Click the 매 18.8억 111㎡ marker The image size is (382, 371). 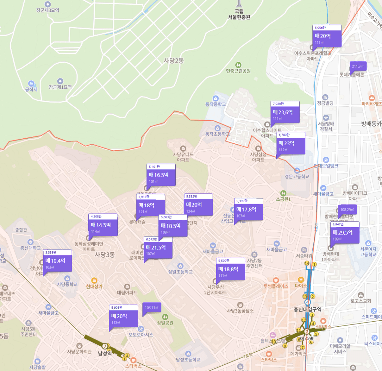pyautogui.click(x=230, y=269)
